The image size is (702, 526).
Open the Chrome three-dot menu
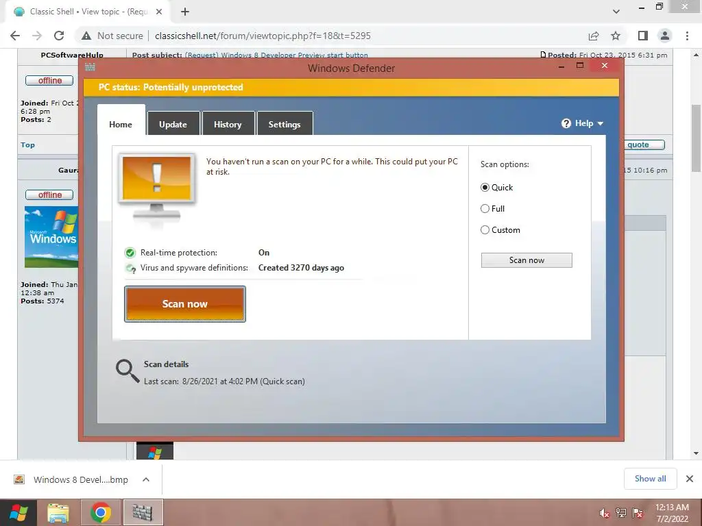(x=687, y=36)
